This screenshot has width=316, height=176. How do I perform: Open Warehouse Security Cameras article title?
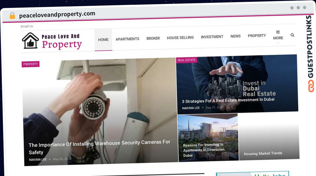[x=99, y=147]
